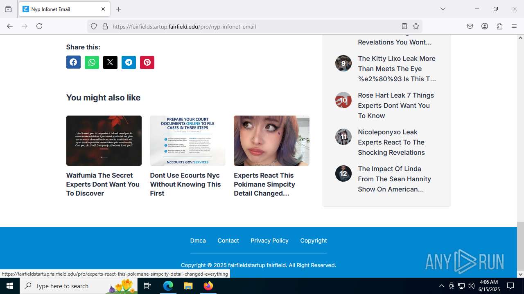This screenshot has width=524, height=294.
Task: Open the Copyright footer link
Action: pos(314,241)
